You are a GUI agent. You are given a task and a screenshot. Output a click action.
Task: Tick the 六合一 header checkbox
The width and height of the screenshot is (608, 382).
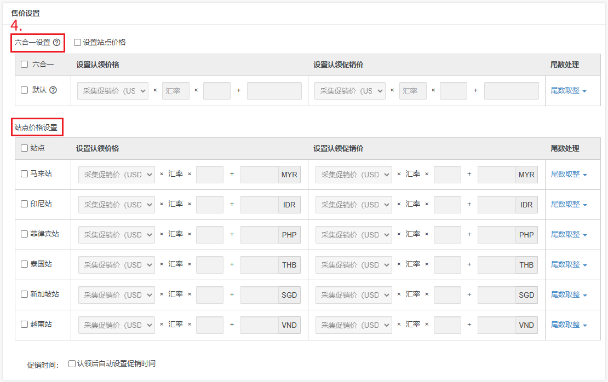click(24, 65)
